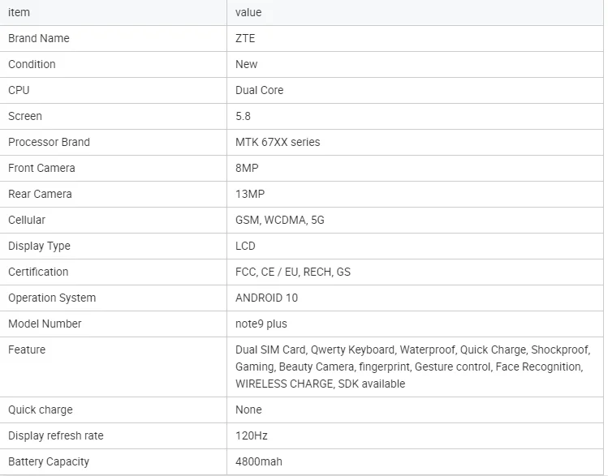The height and width of the screenshot is (476, 608).
Task: Select the '4800mah' value
Action: pyautogui.click(x=259, y=461)
